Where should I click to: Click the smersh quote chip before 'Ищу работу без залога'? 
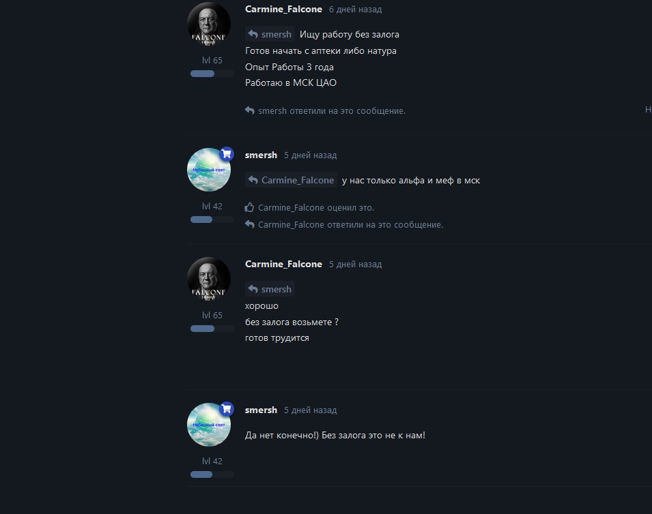click(x=270, y=34)
